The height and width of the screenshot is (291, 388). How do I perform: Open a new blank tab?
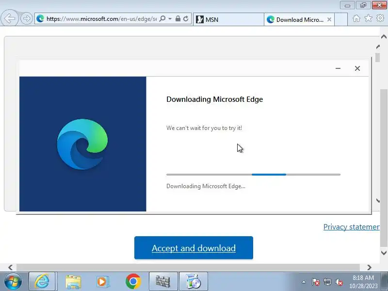pos(341,19)
